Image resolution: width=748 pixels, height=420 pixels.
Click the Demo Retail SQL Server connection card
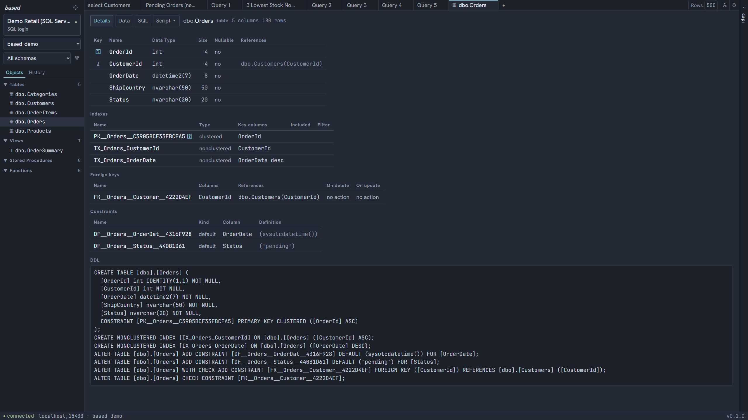pyautogui.click(x=42, y=25)
